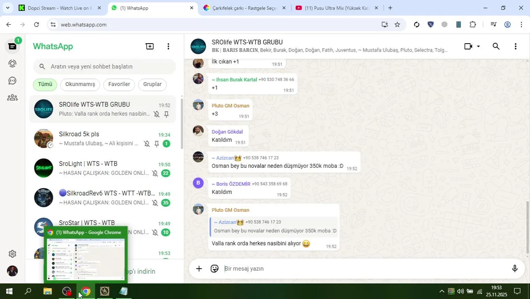Click Azizcan sender name above novalar message
Image resolution: width=530 pixels, height=299 pixels.
[x=226, y=158]
